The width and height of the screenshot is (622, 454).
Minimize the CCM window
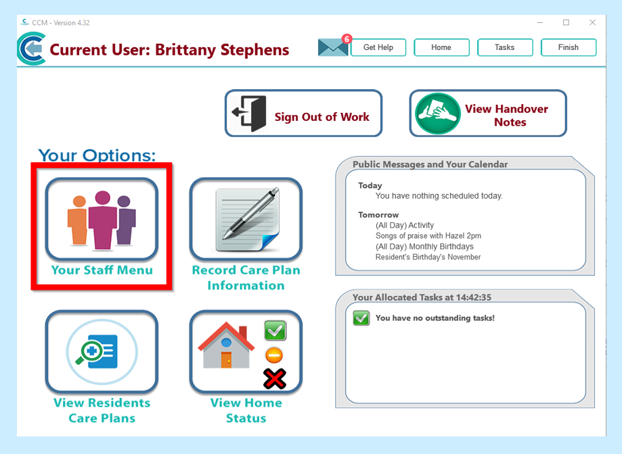point(540,22)
